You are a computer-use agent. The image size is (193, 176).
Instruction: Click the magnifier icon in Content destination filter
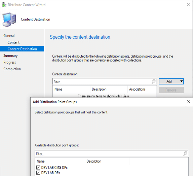point(153,81)
